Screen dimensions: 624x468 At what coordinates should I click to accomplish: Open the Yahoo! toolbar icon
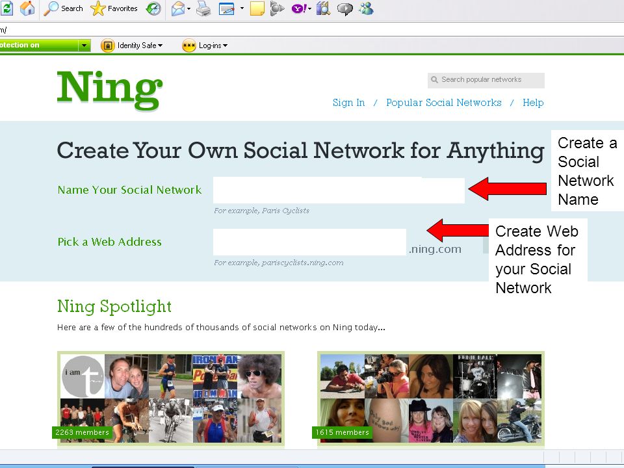299,8
